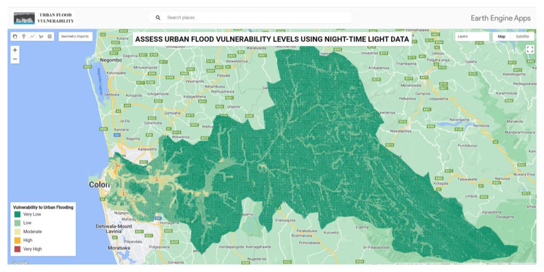Select the draw polygon shape tool
Image resolution: width=544 pixels, height=272 pixels.
[x=41, y=36]
